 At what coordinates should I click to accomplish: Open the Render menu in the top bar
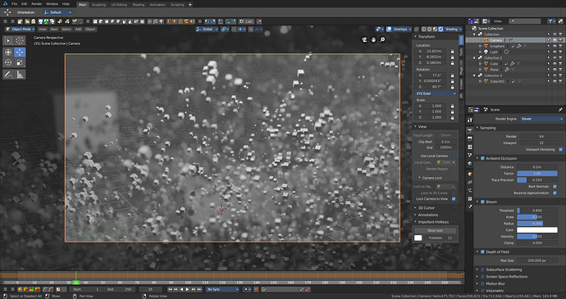pos(36,4)
